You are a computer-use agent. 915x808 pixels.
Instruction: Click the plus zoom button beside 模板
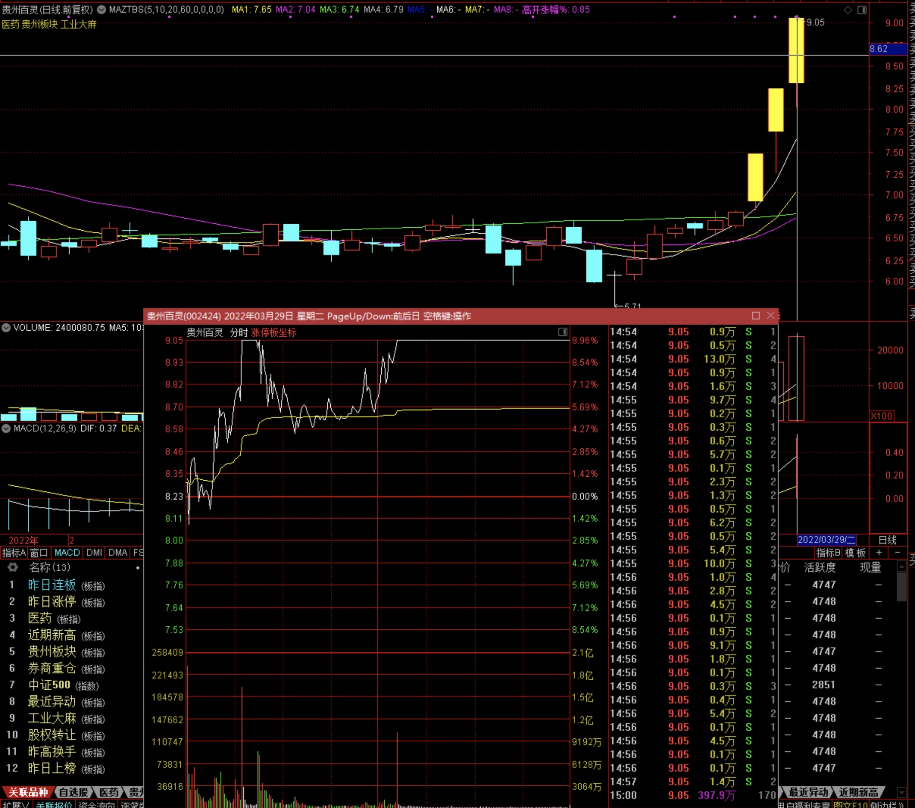pos(879,552)
